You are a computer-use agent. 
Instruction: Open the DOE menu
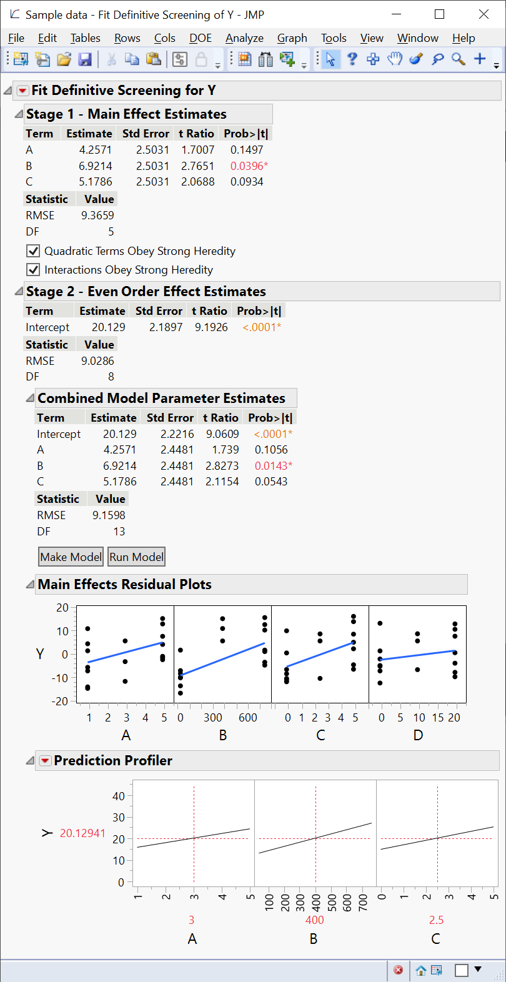pos(200,37)
